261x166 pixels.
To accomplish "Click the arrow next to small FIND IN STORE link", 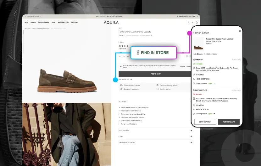I will (131, 80).
